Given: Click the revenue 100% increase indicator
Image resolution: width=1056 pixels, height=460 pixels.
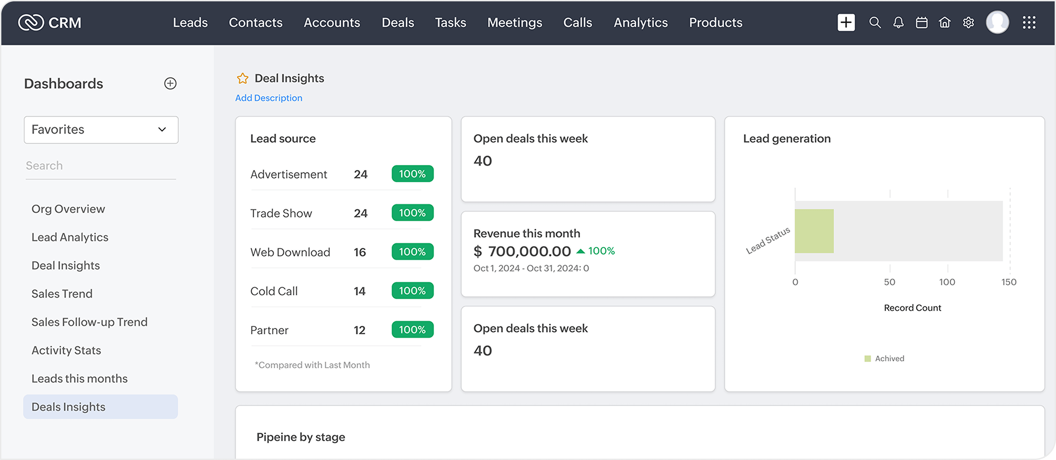Looking at the screenshot, I should [x=595, y=251].
